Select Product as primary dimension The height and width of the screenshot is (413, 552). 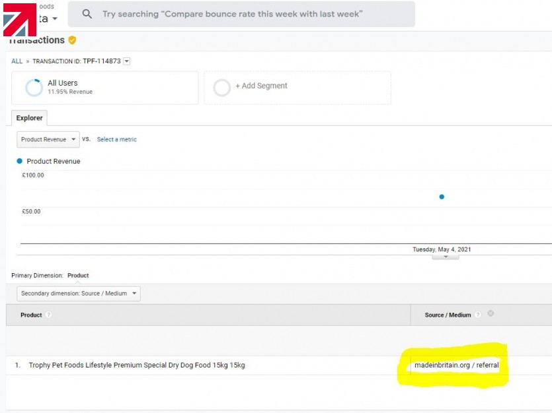pos(78,275)
